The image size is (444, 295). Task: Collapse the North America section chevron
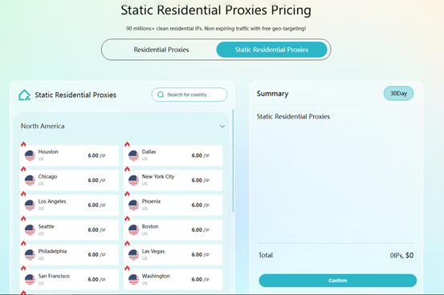(222, 127)
